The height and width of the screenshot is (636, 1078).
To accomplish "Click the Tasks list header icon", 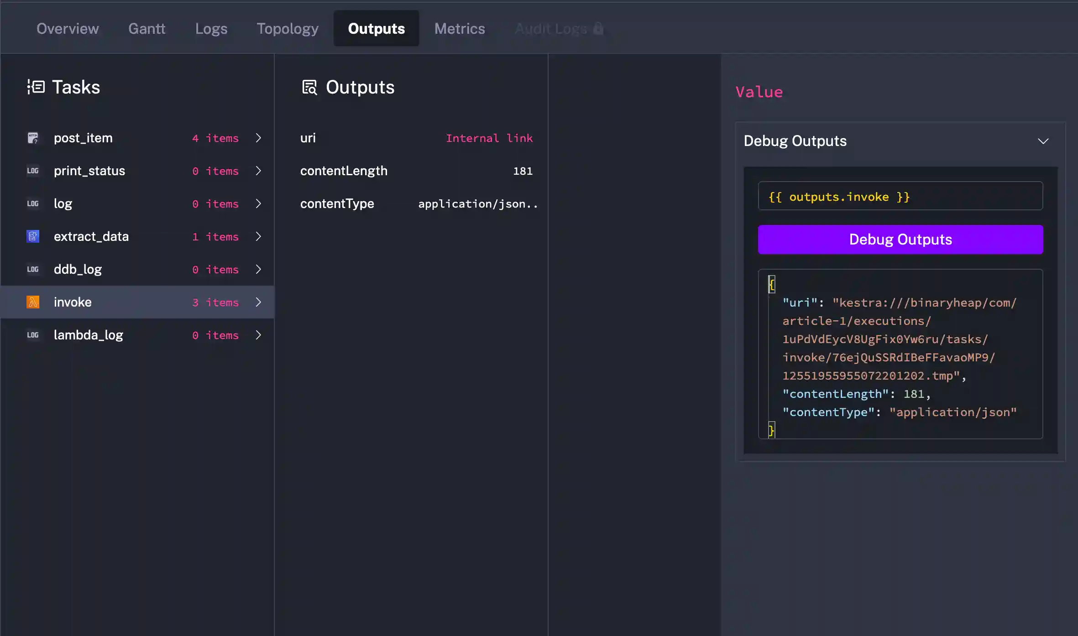I will pos(36,87).
